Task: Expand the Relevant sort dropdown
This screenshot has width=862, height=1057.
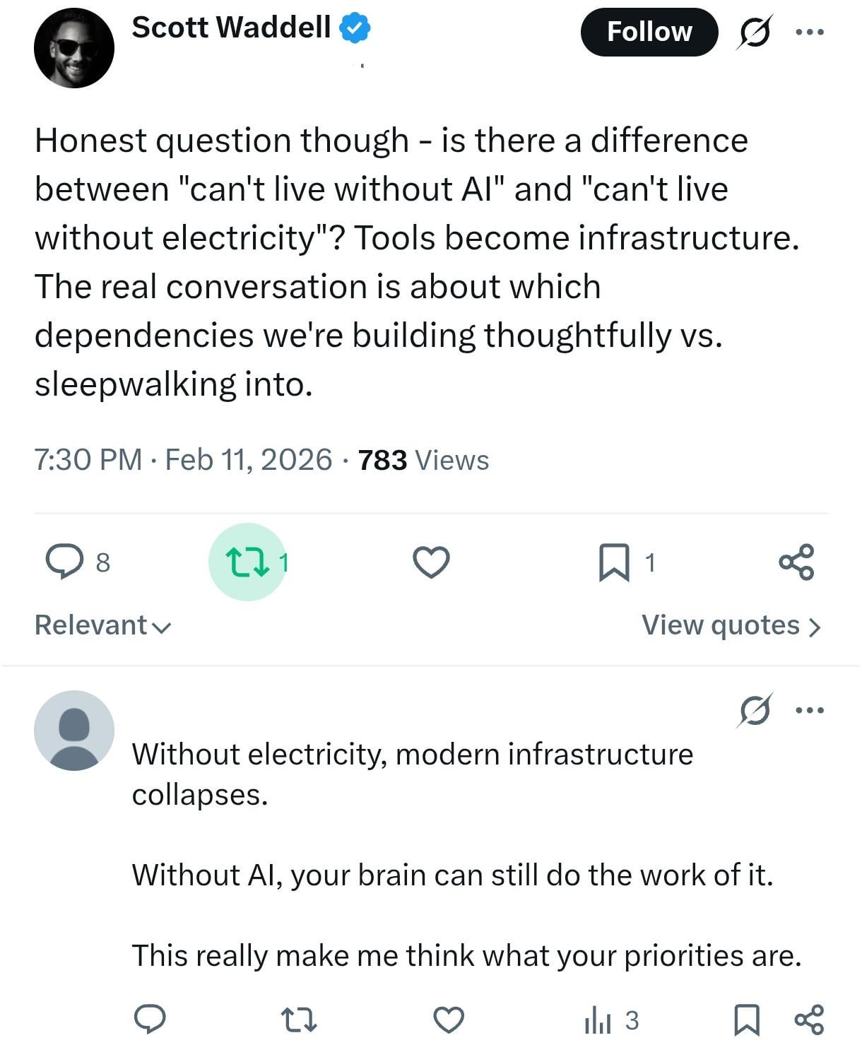Action: [x=103, y=625]
